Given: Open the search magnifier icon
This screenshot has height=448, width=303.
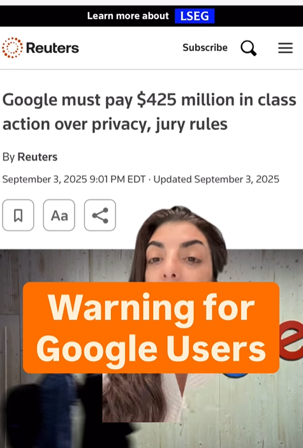Looking at the screenshot, I should (x=248, y=48).
